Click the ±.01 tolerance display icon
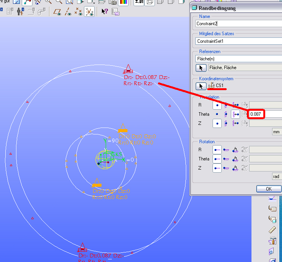 [139, 2]
